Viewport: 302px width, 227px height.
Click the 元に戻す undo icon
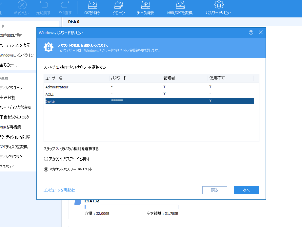(43, 5)
